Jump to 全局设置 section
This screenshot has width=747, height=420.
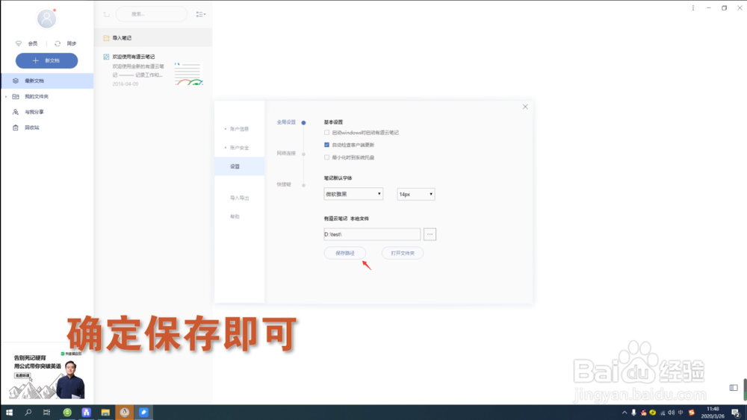(x=286, y=122)
